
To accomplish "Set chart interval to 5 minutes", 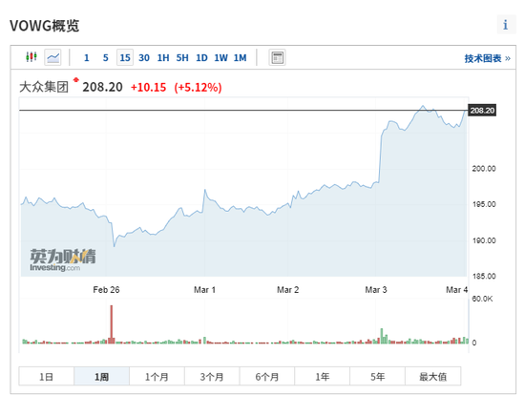I will 105,58.
